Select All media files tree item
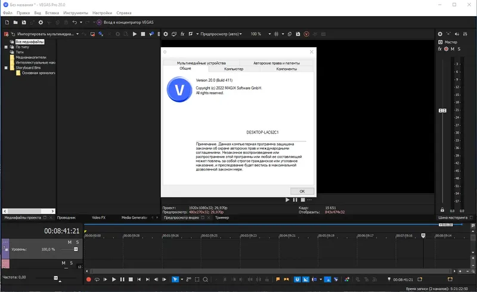 coord(30,42)
